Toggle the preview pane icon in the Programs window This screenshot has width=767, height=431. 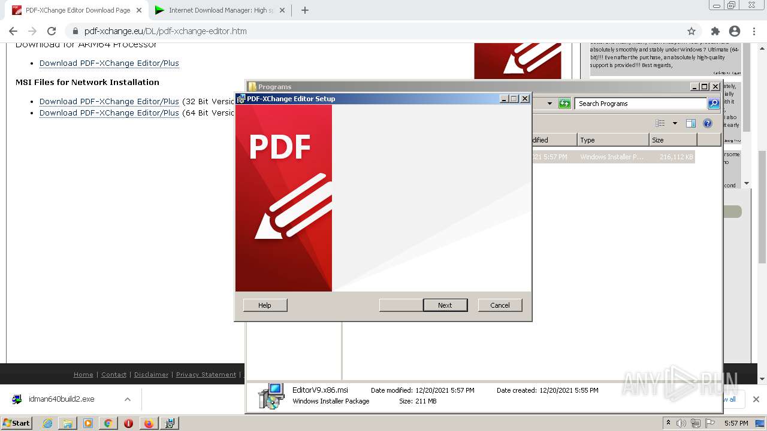691,123
